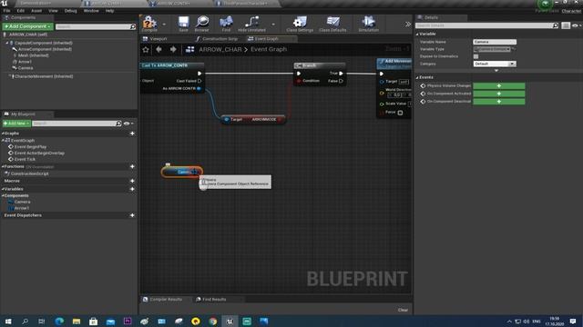
Task: Click the favorite star icon in the graph header
Action: pos(146,49)
